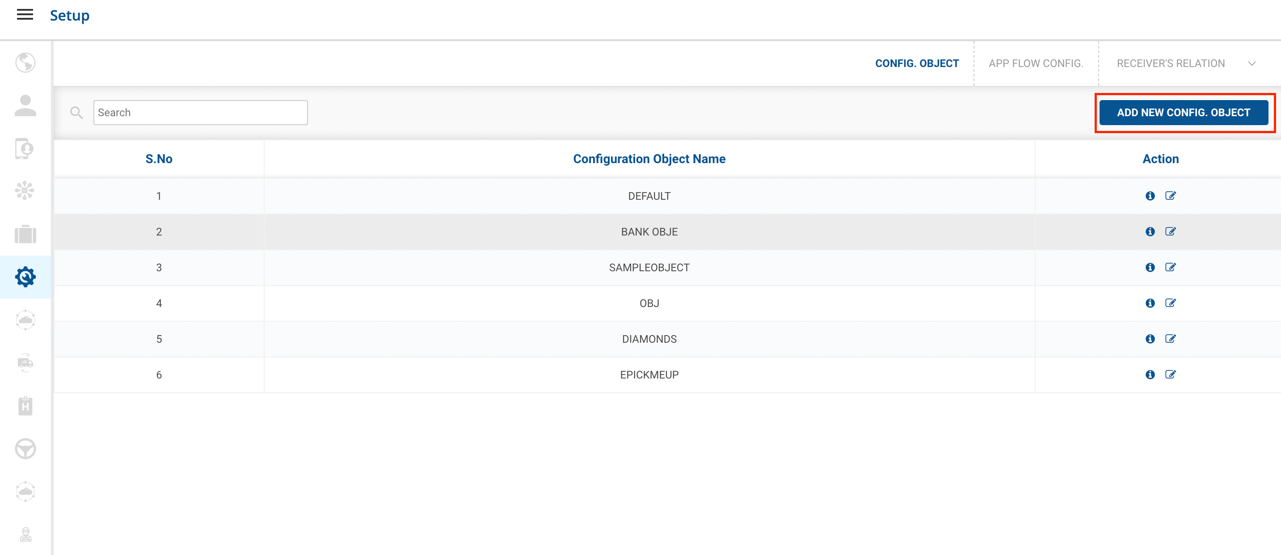Switch to APP FLOW CONFIG. tab
Image resolution: width=1281 pixels, height=555 pixels.
[x=1035, y=63]
